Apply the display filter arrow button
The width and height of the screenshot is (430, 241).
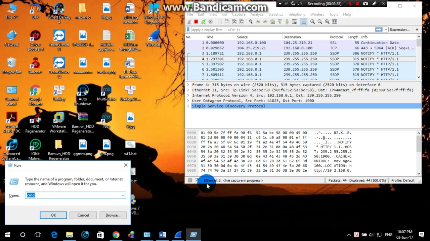[x=379, y=29]
